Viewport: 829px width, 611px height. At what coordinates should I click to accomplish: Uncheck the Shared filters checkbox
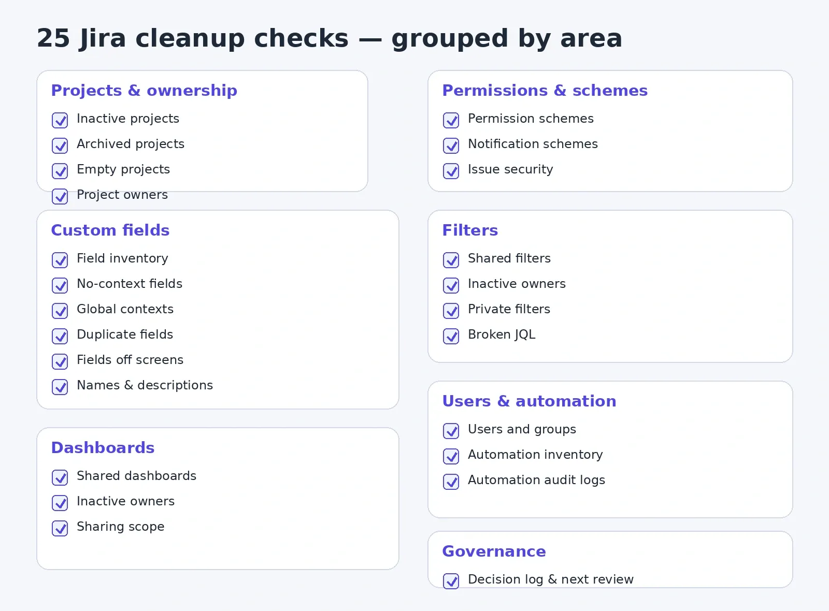coord(451,260)
